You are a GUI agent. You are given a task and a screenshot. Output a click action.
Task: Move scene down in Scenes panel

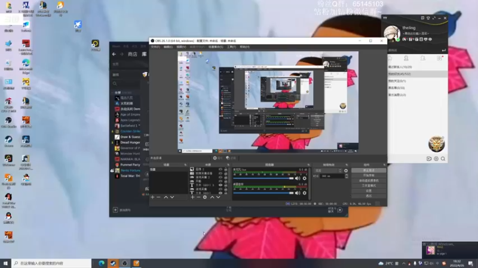[172, 197]
